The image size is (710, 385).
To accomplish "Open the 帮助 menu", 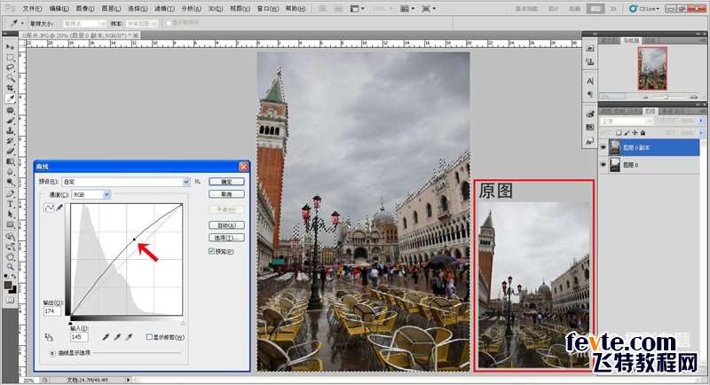I will coord(296,9).
